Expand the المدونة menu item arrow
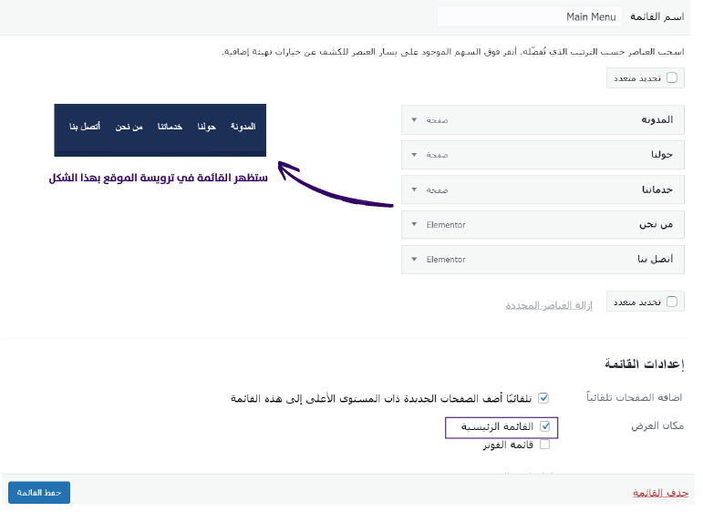The image size is (703, 522). click(413, 119)
